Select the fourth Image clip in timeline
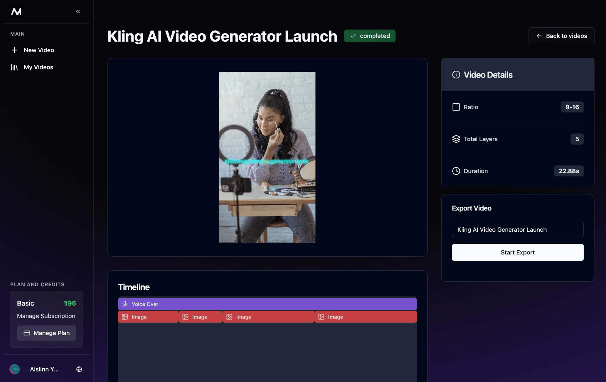The height and width of the screenshot is (382, 606). 366,317
